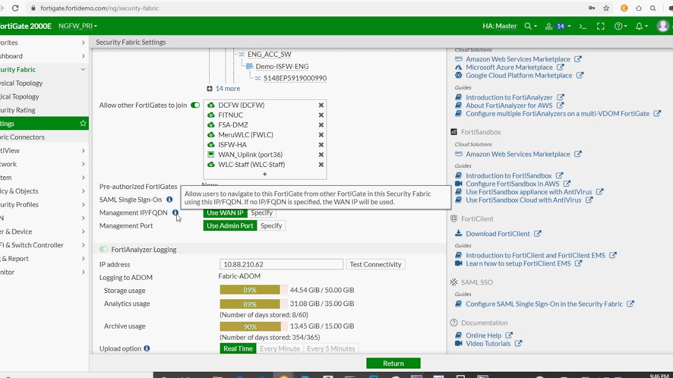
Task: Open Video Tutorials link
Action: coord(488,344)
